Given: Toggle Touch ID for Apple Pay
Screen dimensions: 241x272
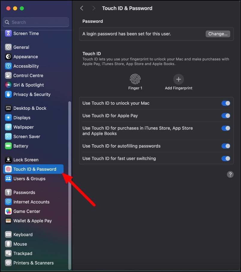Looking at the screenshot, I should click(226, 116).
